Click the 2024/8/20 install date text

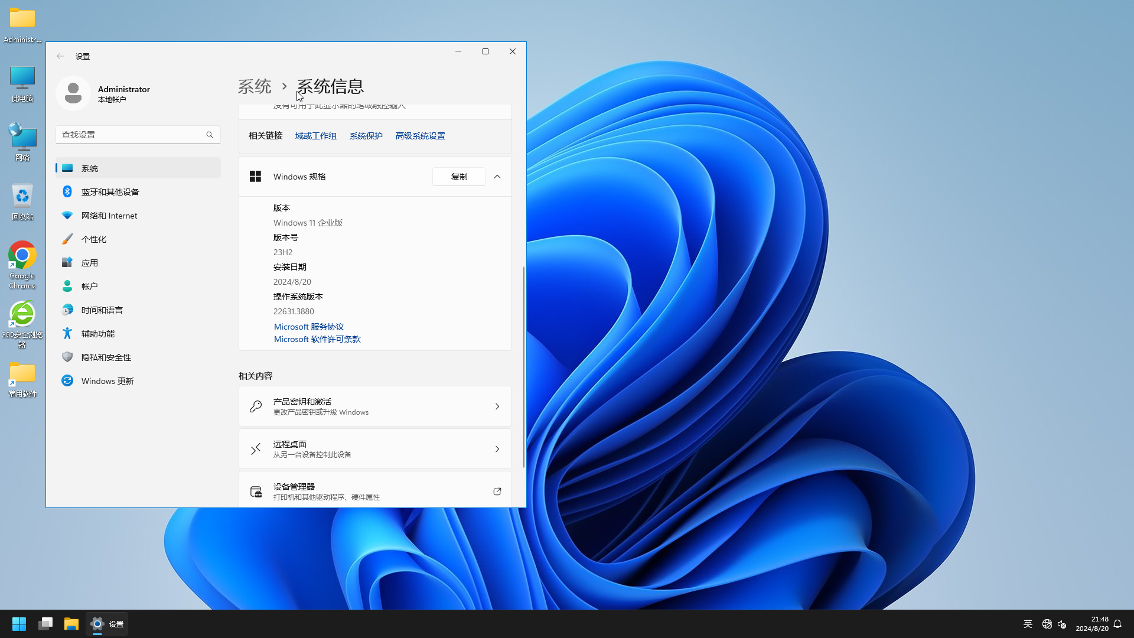click(292, 282)
